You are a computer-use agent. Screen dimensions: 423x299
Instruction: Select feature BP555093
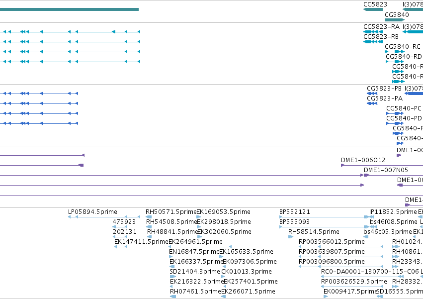click(295, 222)
